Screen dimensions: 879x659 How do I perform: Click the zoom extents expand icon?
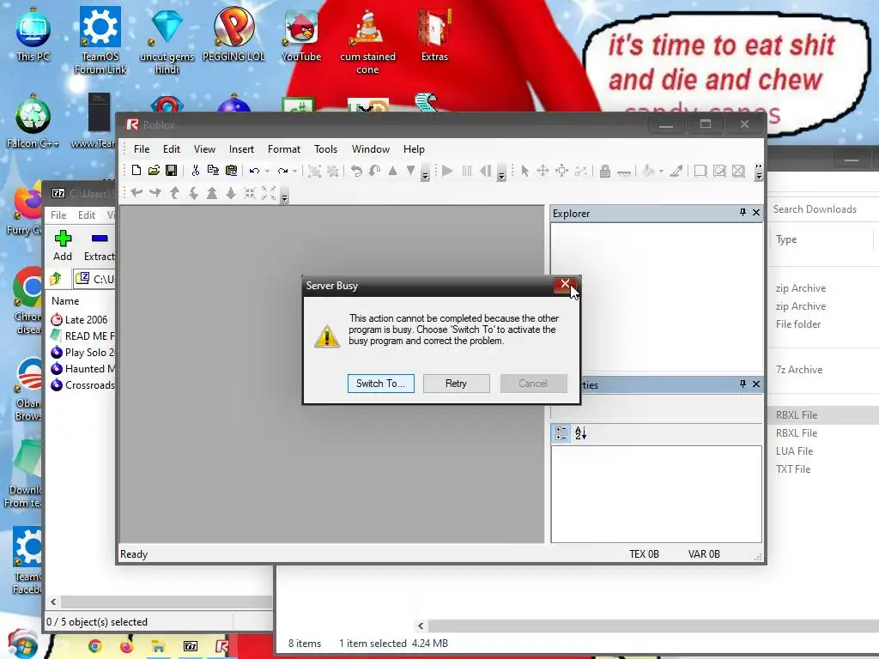[x=269, y=193]
